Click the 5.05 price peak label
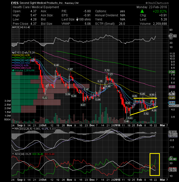 pos(142,94)
